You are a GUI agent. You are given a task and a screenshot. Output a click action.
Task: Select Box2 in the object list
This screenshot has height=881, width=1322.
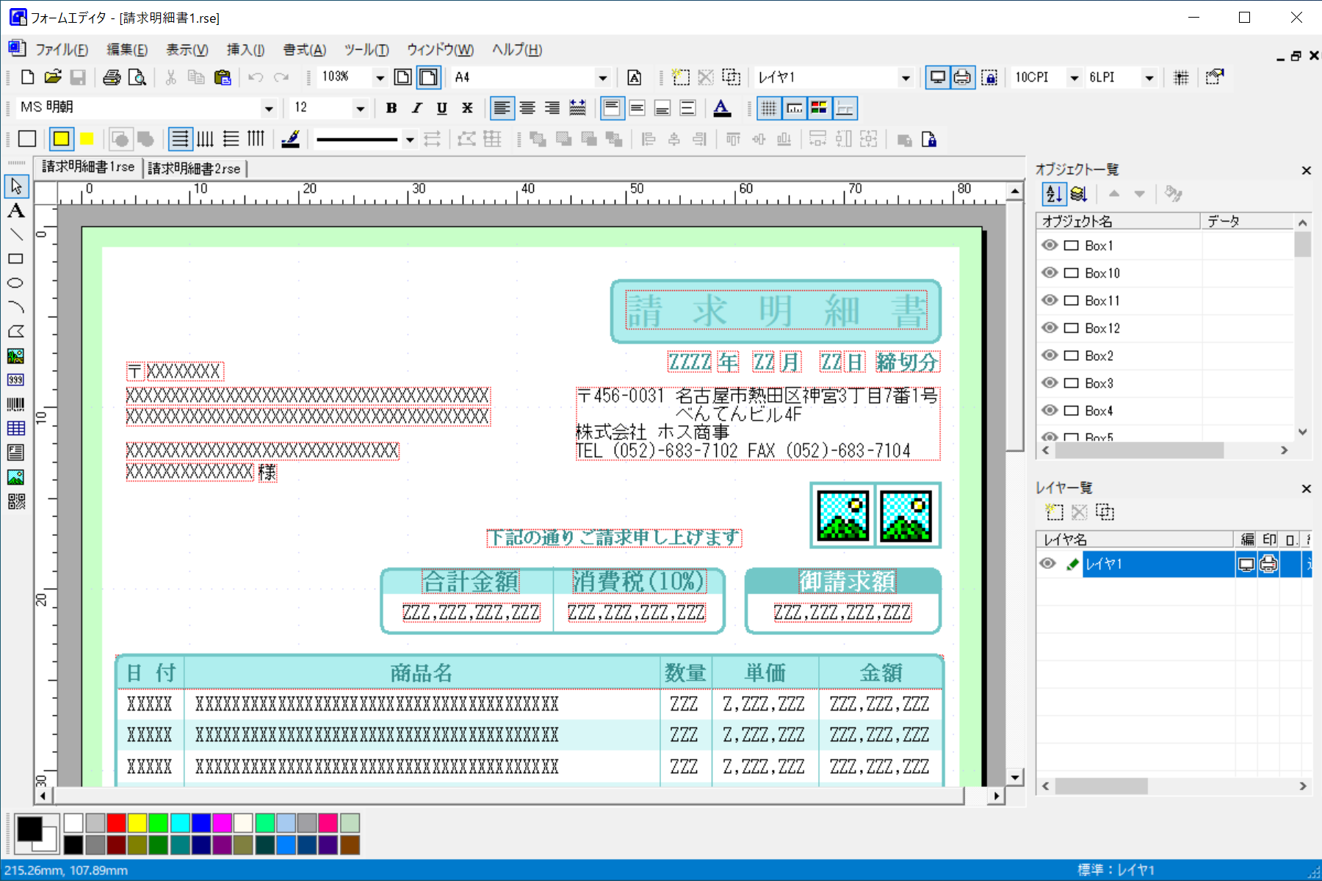coord(1099,355)
